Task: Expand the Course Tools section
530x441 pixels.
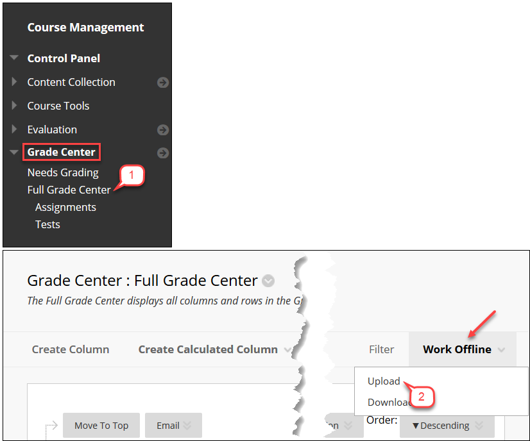Action: [x=14, y=105]
